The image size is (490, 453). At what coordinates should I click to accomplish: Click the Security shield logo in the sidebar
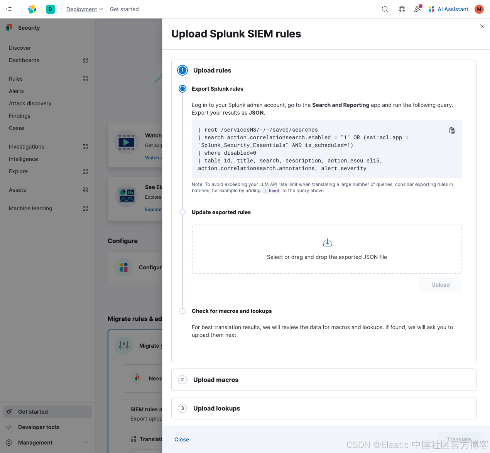tap(9, 28)
